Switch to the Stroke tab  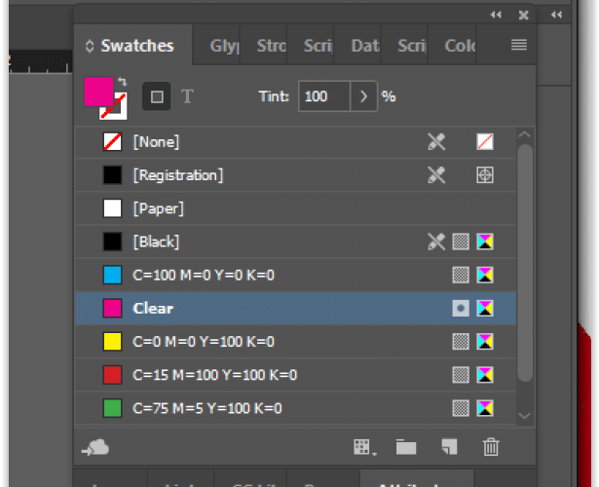pyautogui.click(x=271, y=46)
